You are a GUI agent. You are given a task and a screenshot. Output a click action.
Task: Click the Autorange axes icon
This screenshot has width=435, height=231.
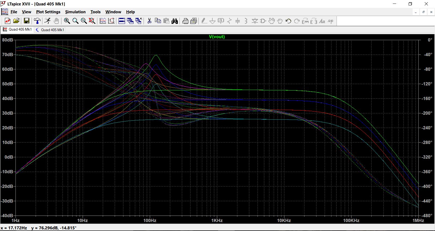pyautogui.click(x=111, y=21)
